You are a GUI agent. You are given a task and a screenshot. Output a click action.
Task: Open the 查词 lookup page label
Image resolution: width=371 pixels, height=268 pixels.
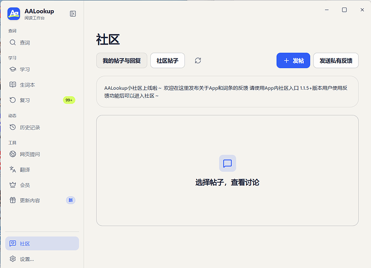click(25, 43)
